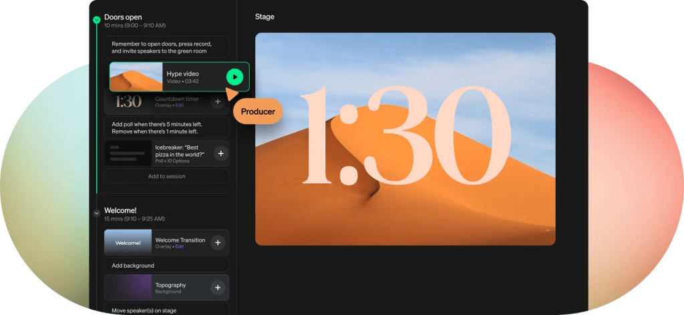Click the 'Add background' note
The height and width of the screenshot is (315, 684).
coord(166,266)
